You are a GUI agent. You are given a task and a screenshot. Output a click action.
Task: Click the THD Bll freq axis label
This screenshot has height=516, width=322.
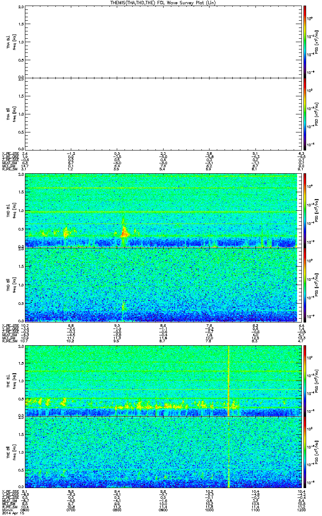click(14, 284)
